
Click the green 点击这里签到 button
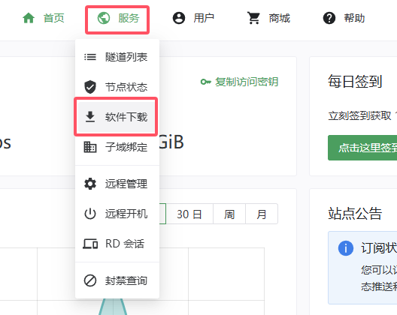pyautogui.click(x=362, y=148)
